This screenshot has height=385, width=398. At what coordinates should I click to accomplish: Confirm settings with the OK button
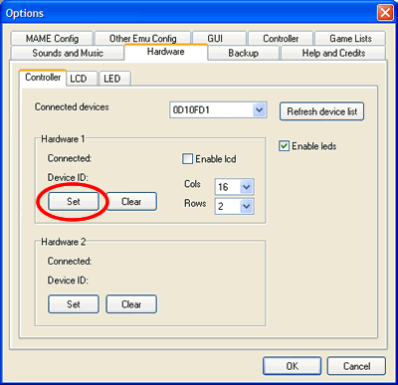[293, 366]
